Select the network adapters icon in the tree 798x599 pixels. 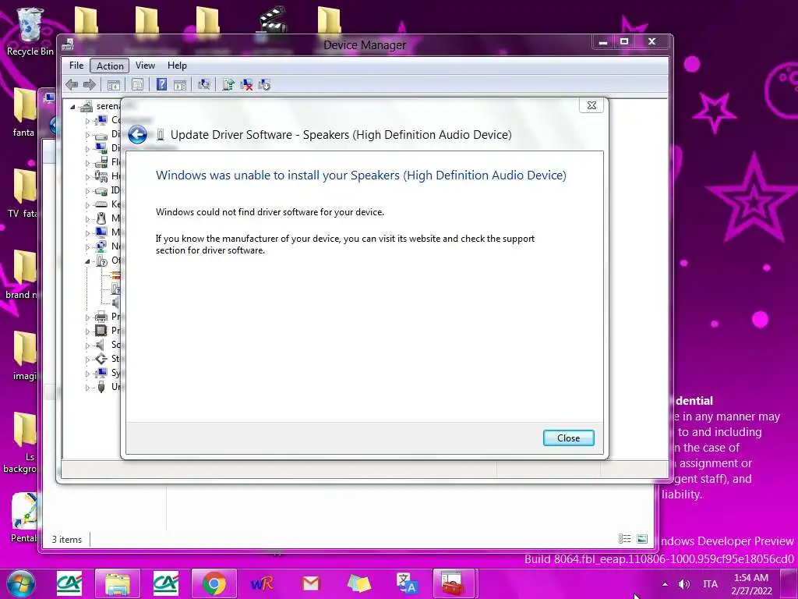[x=101, y=246]
